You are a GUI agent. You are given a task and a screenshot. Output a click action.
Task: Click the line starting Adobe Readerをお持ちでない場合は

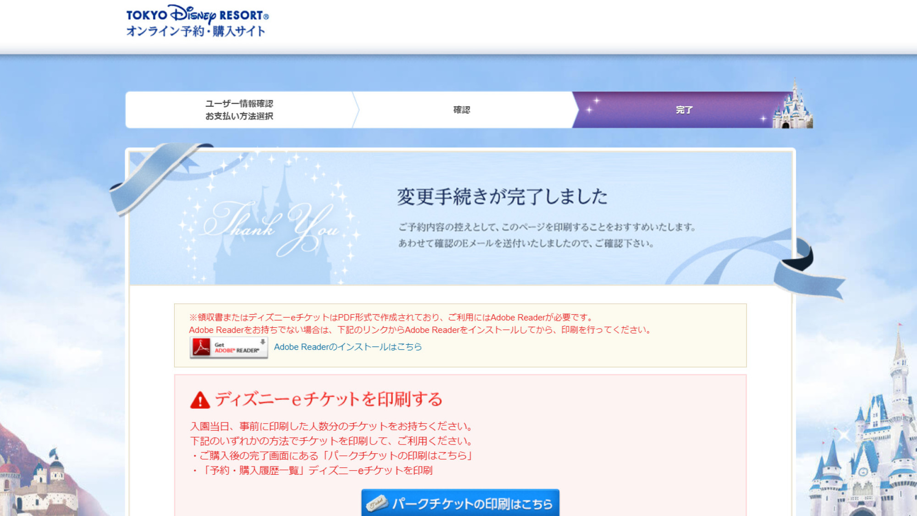point(420,330)
